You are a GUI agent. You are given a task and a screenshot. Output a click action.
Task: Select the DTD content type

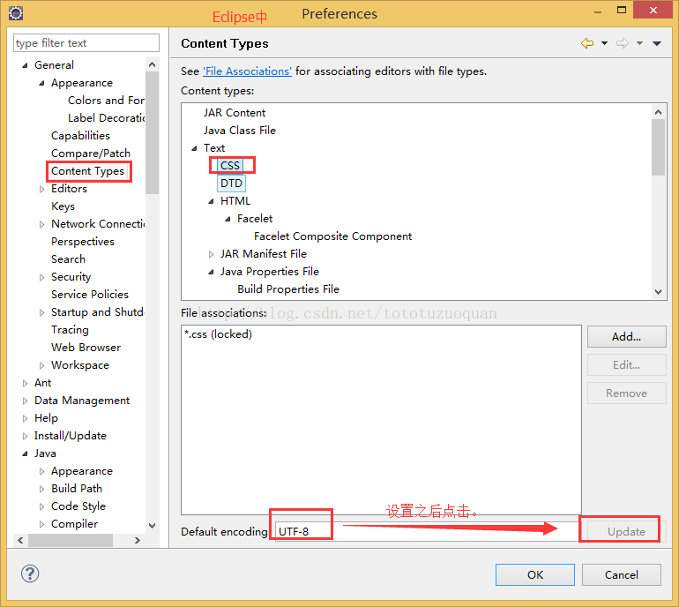231,184
